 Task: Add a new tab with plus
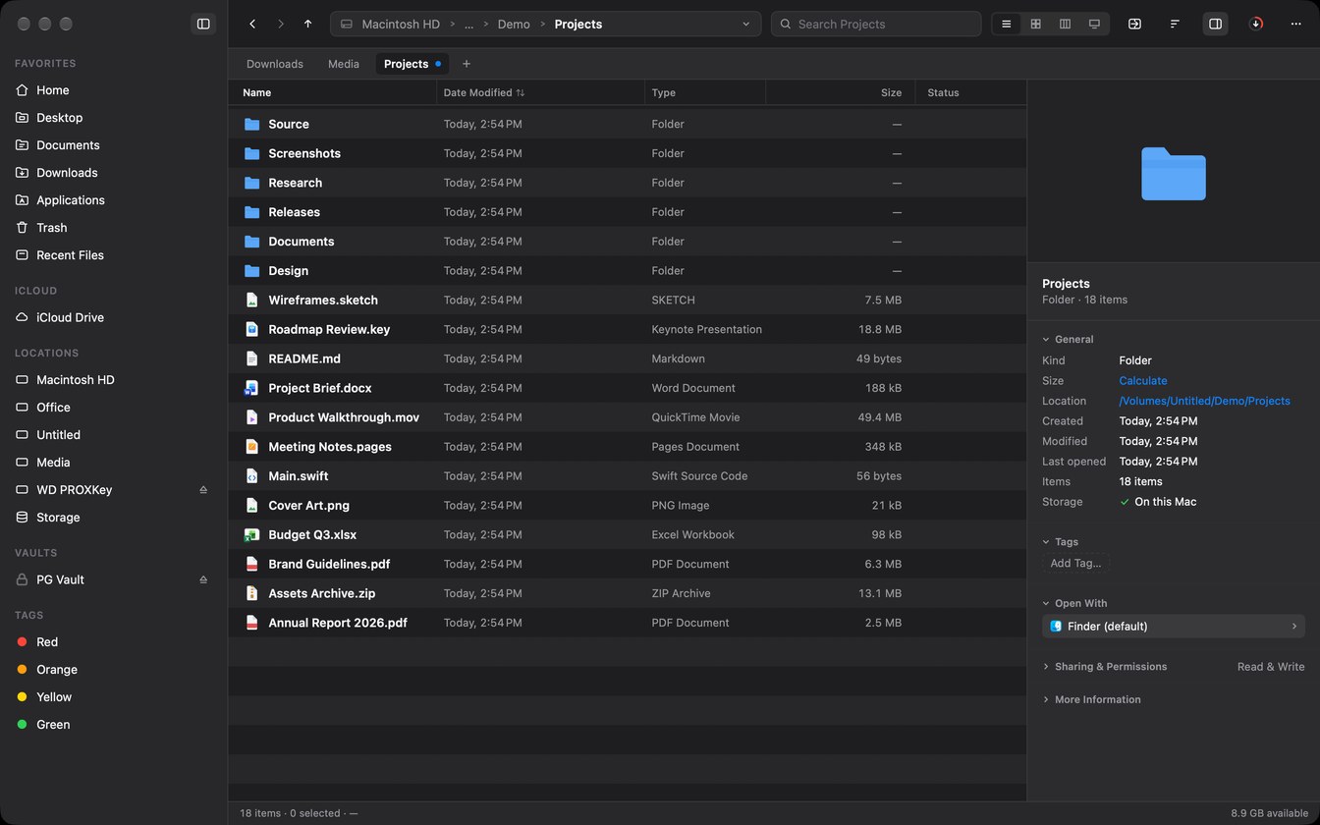tap(467, 64)
